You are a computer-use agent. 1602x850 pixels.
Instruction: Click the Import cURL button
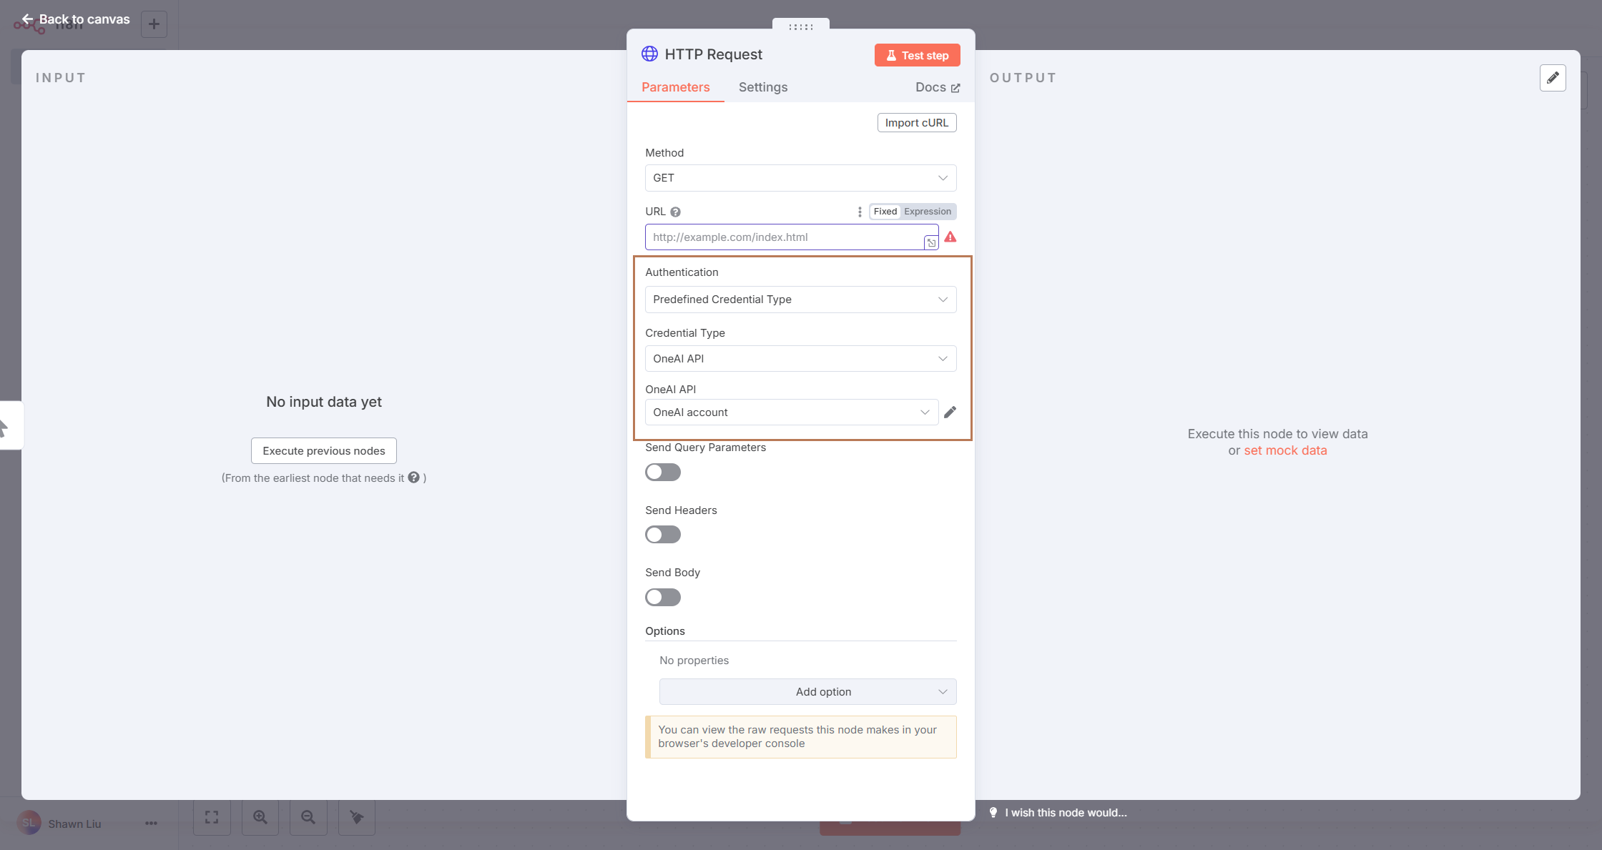pyautogui.click(x=916, y=123)
